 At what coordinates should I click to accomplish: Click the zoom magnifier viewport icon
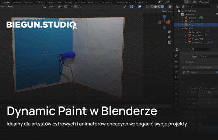[x=169, y=32]
